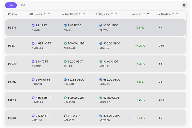Open the Sale Deadline info tooltip icon

(x=173, y=14)
